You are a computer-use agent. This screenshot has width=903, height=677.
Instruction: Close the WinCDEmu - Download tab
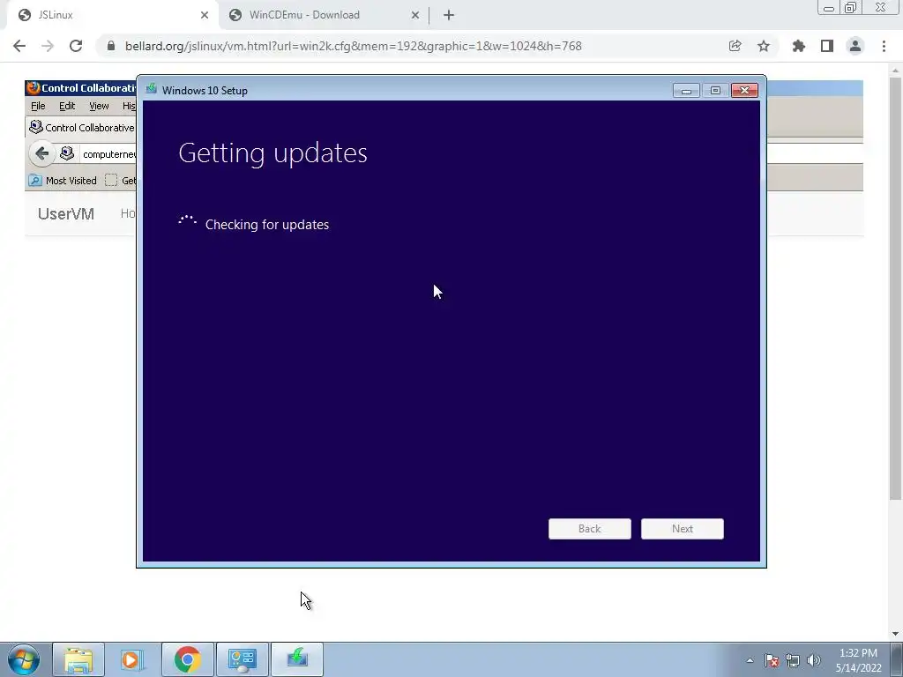coord(415,15)
